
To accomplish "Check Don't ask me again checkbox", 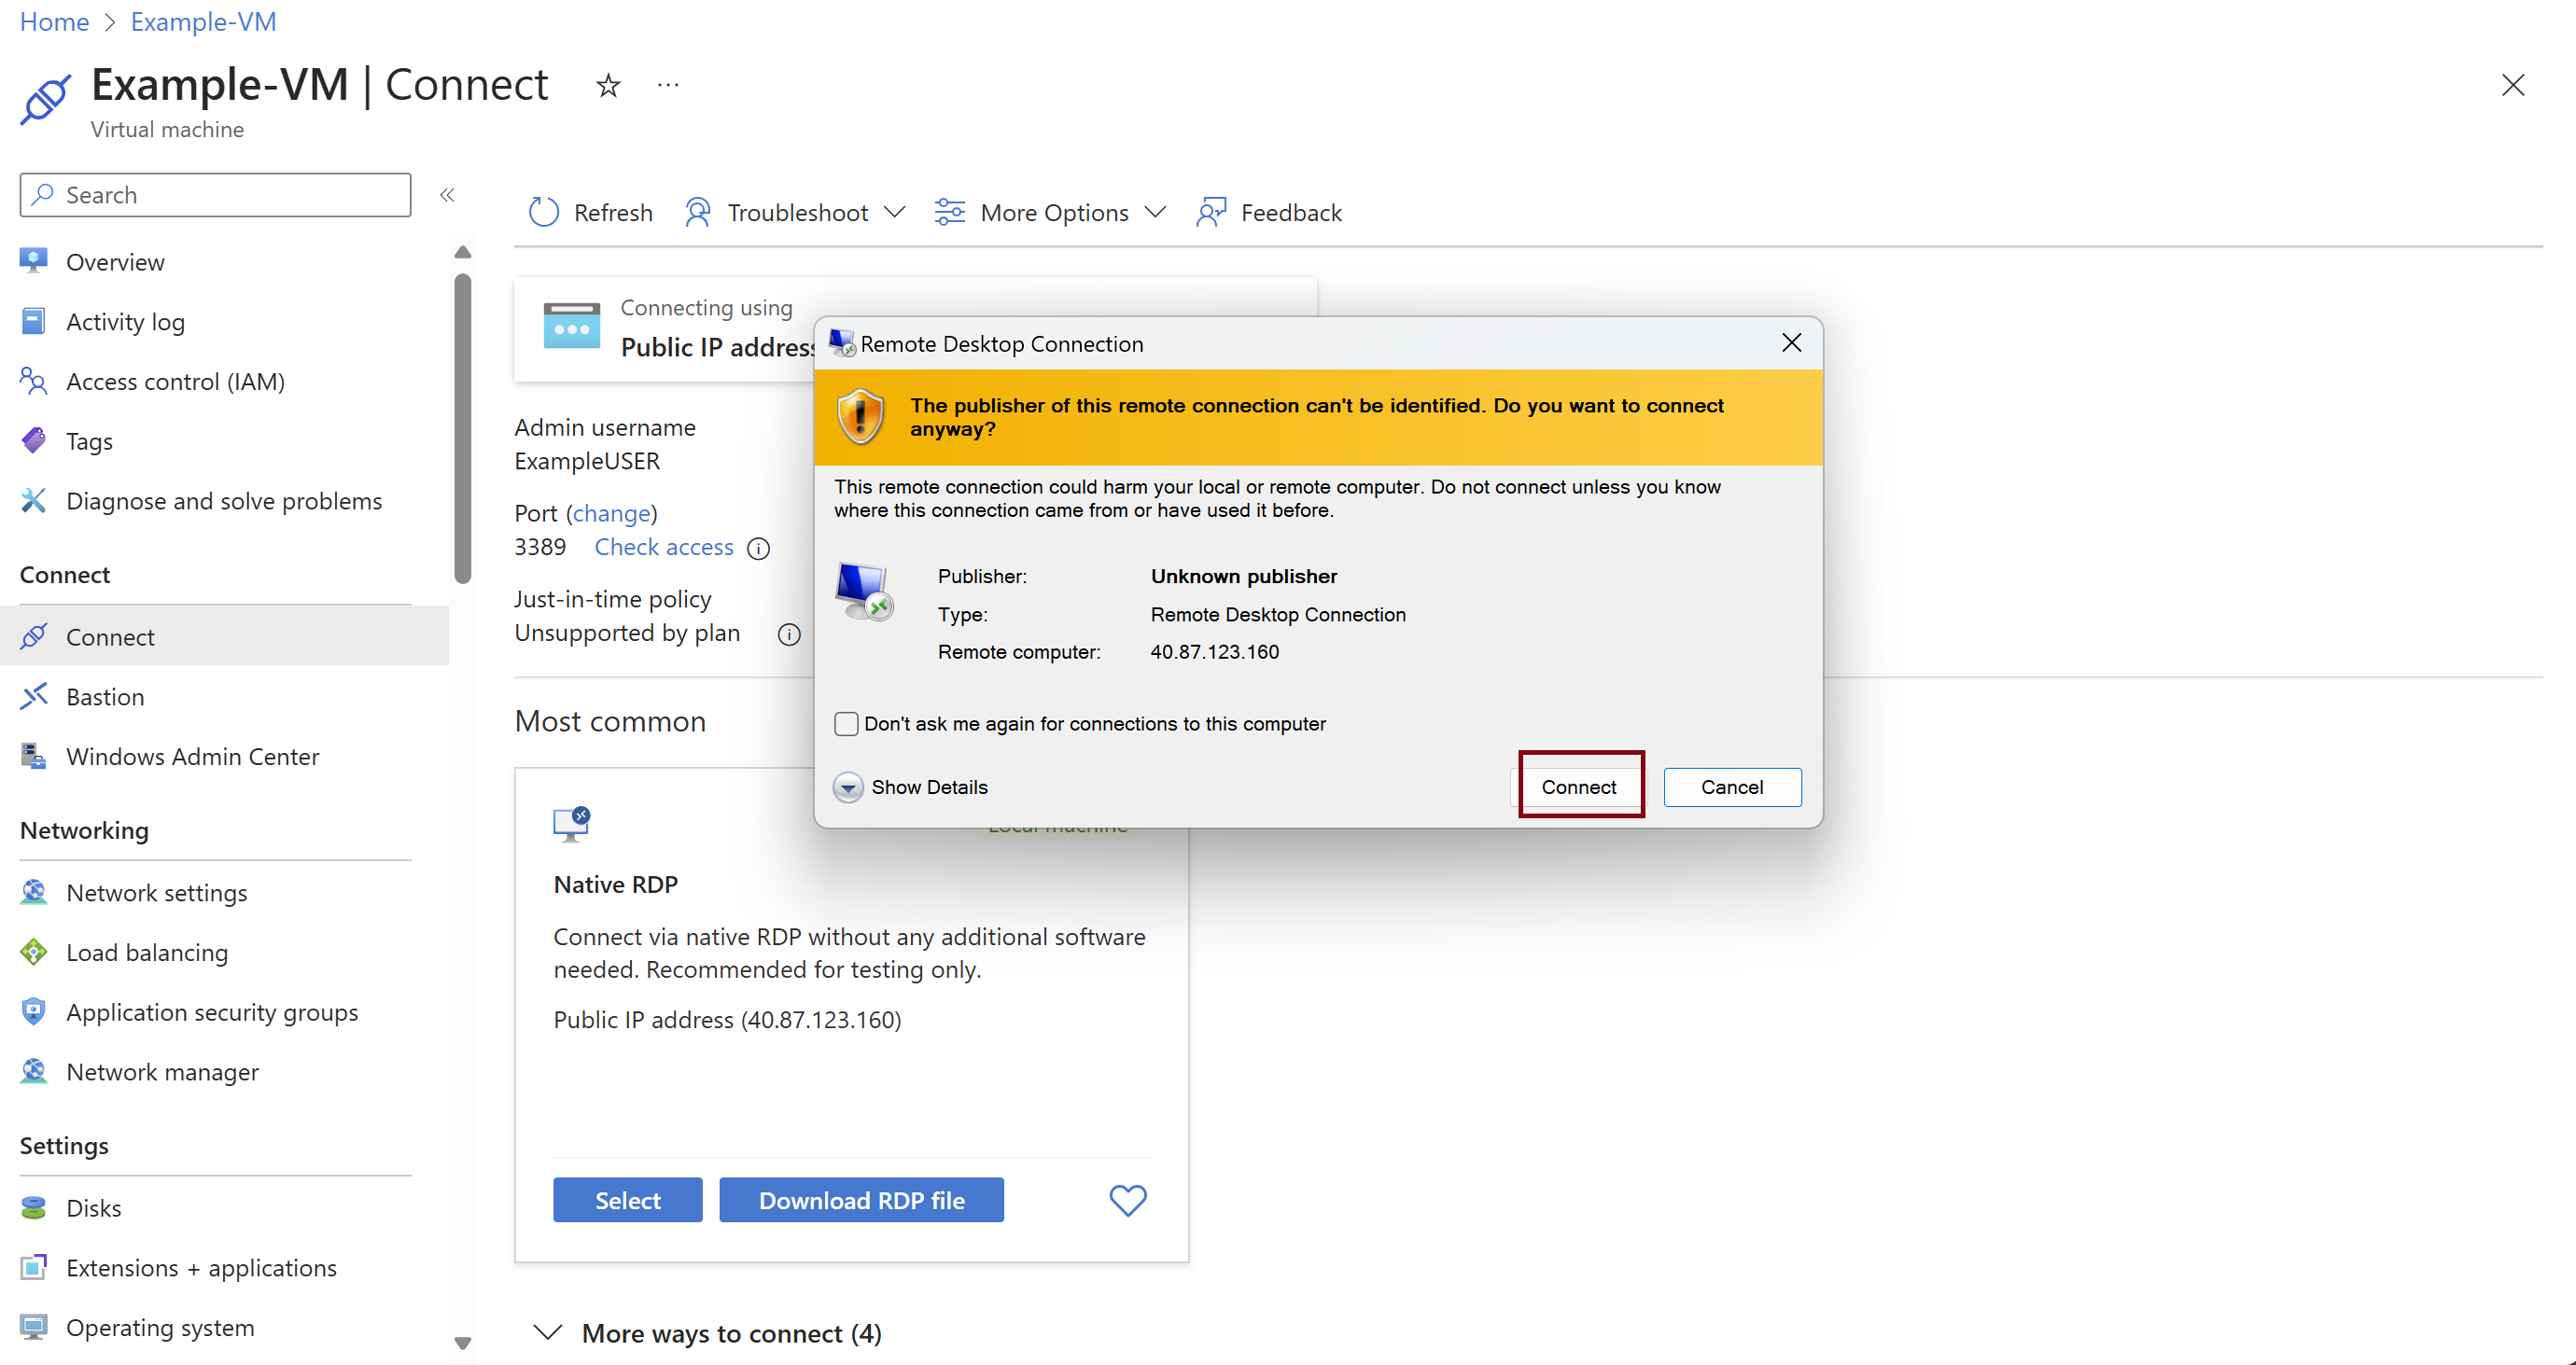I will click(x=846, y=723).
